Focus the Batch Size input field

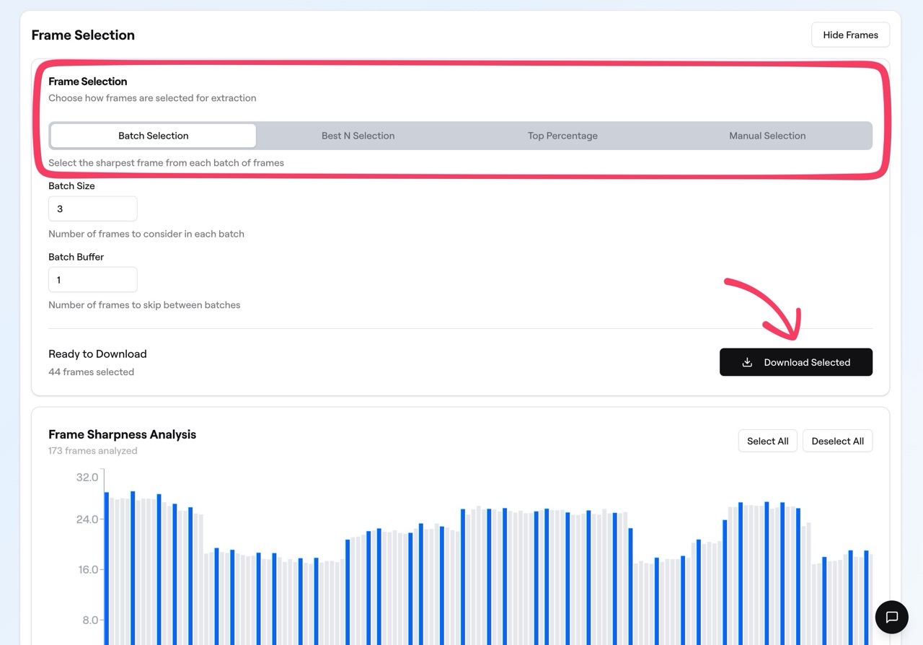92,209
